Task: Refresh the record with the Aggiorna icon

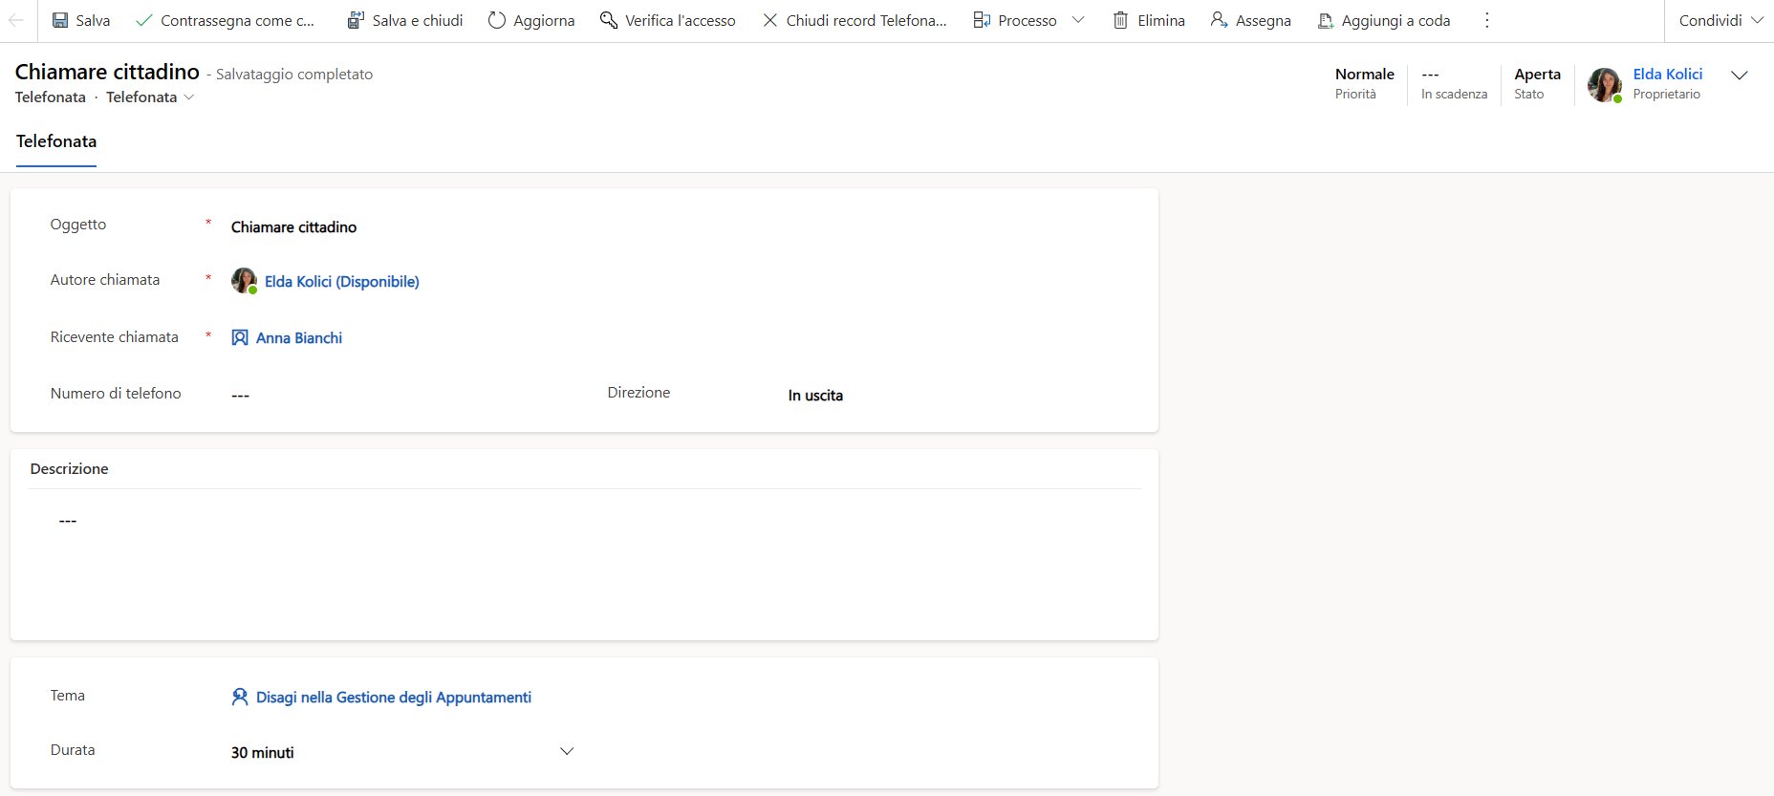Action: tap(497, 20)
